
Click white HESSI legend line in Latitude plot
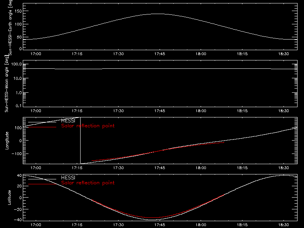tap(42, 179)
